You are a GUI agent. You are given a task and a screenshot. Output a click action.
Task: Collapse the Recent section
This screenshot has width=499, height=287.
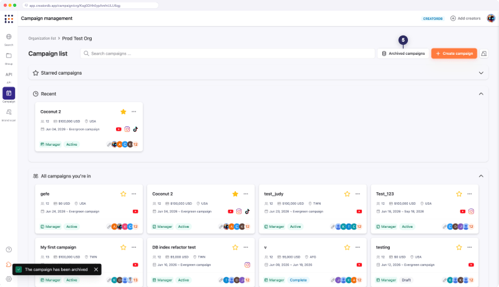click(x=481, y=93)
